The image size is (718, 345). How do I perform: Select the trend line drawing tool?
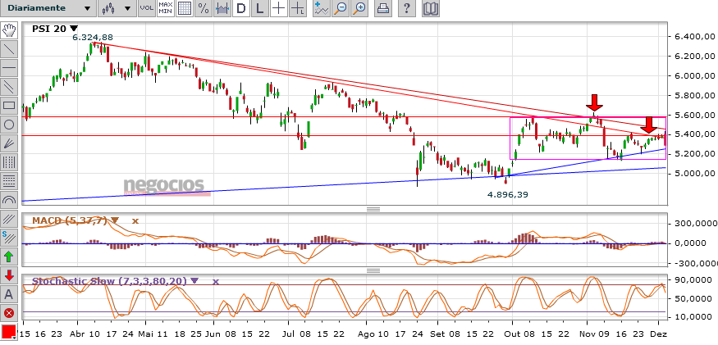pos(9,49)
